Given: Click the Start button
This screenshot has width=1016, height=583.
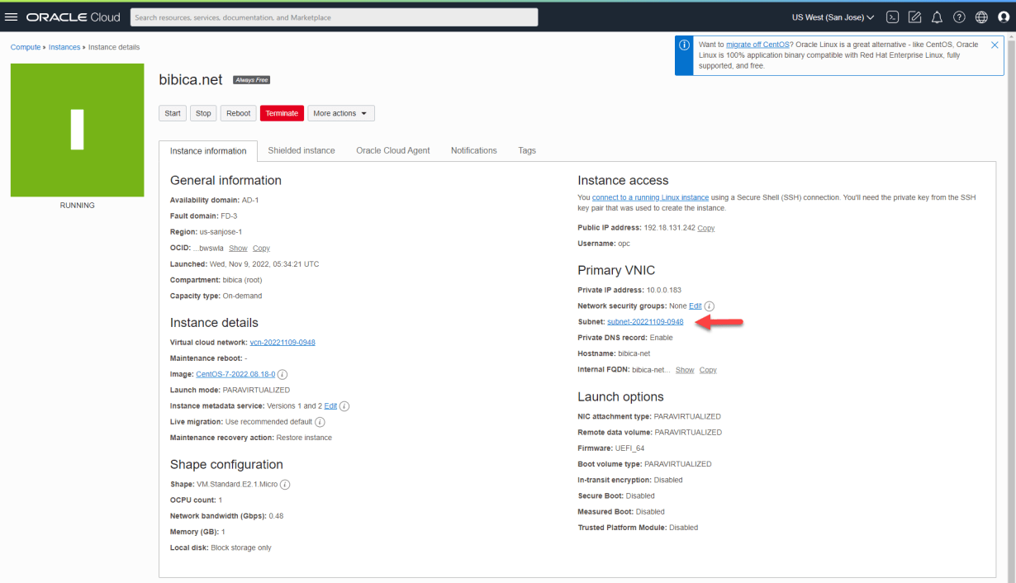Looking at the screenshot, I should 173,113.
